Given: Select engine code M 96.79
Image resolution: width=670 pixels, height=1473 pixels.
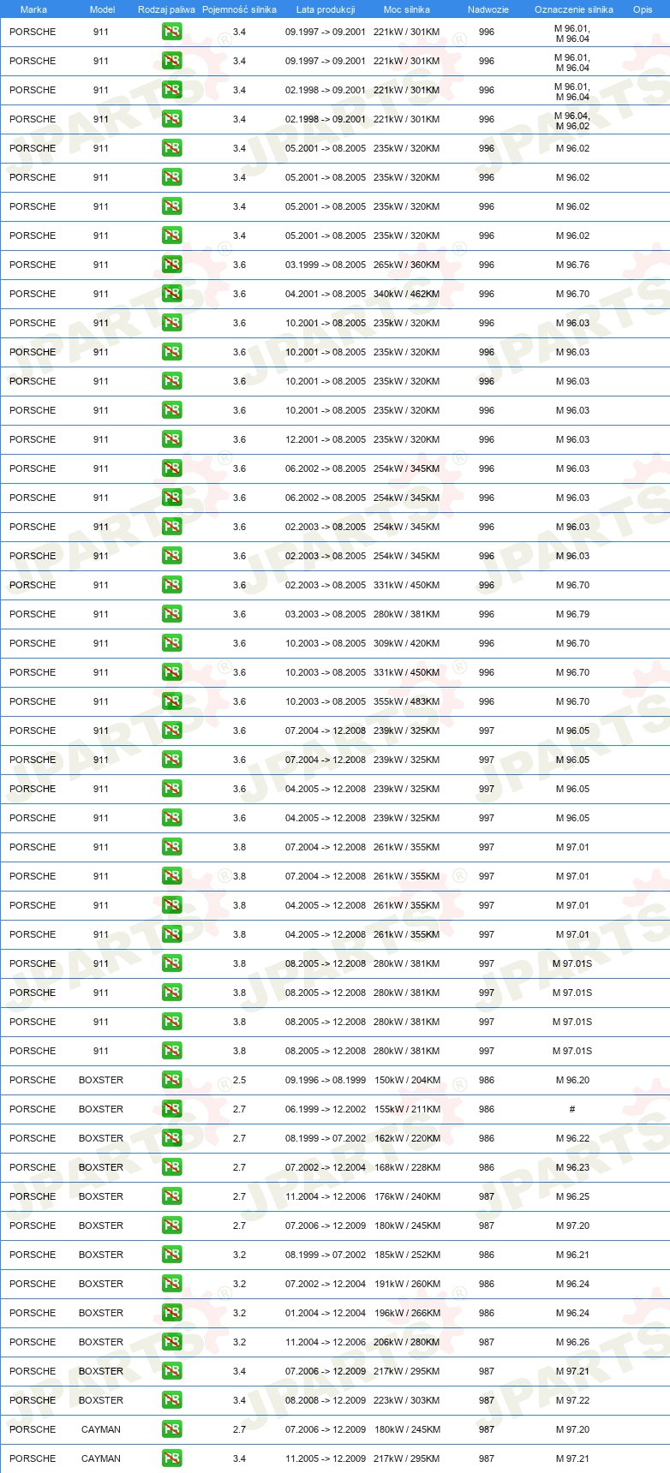Looking at the screenshot, I should pyautogui.click(x=572, y=614).
